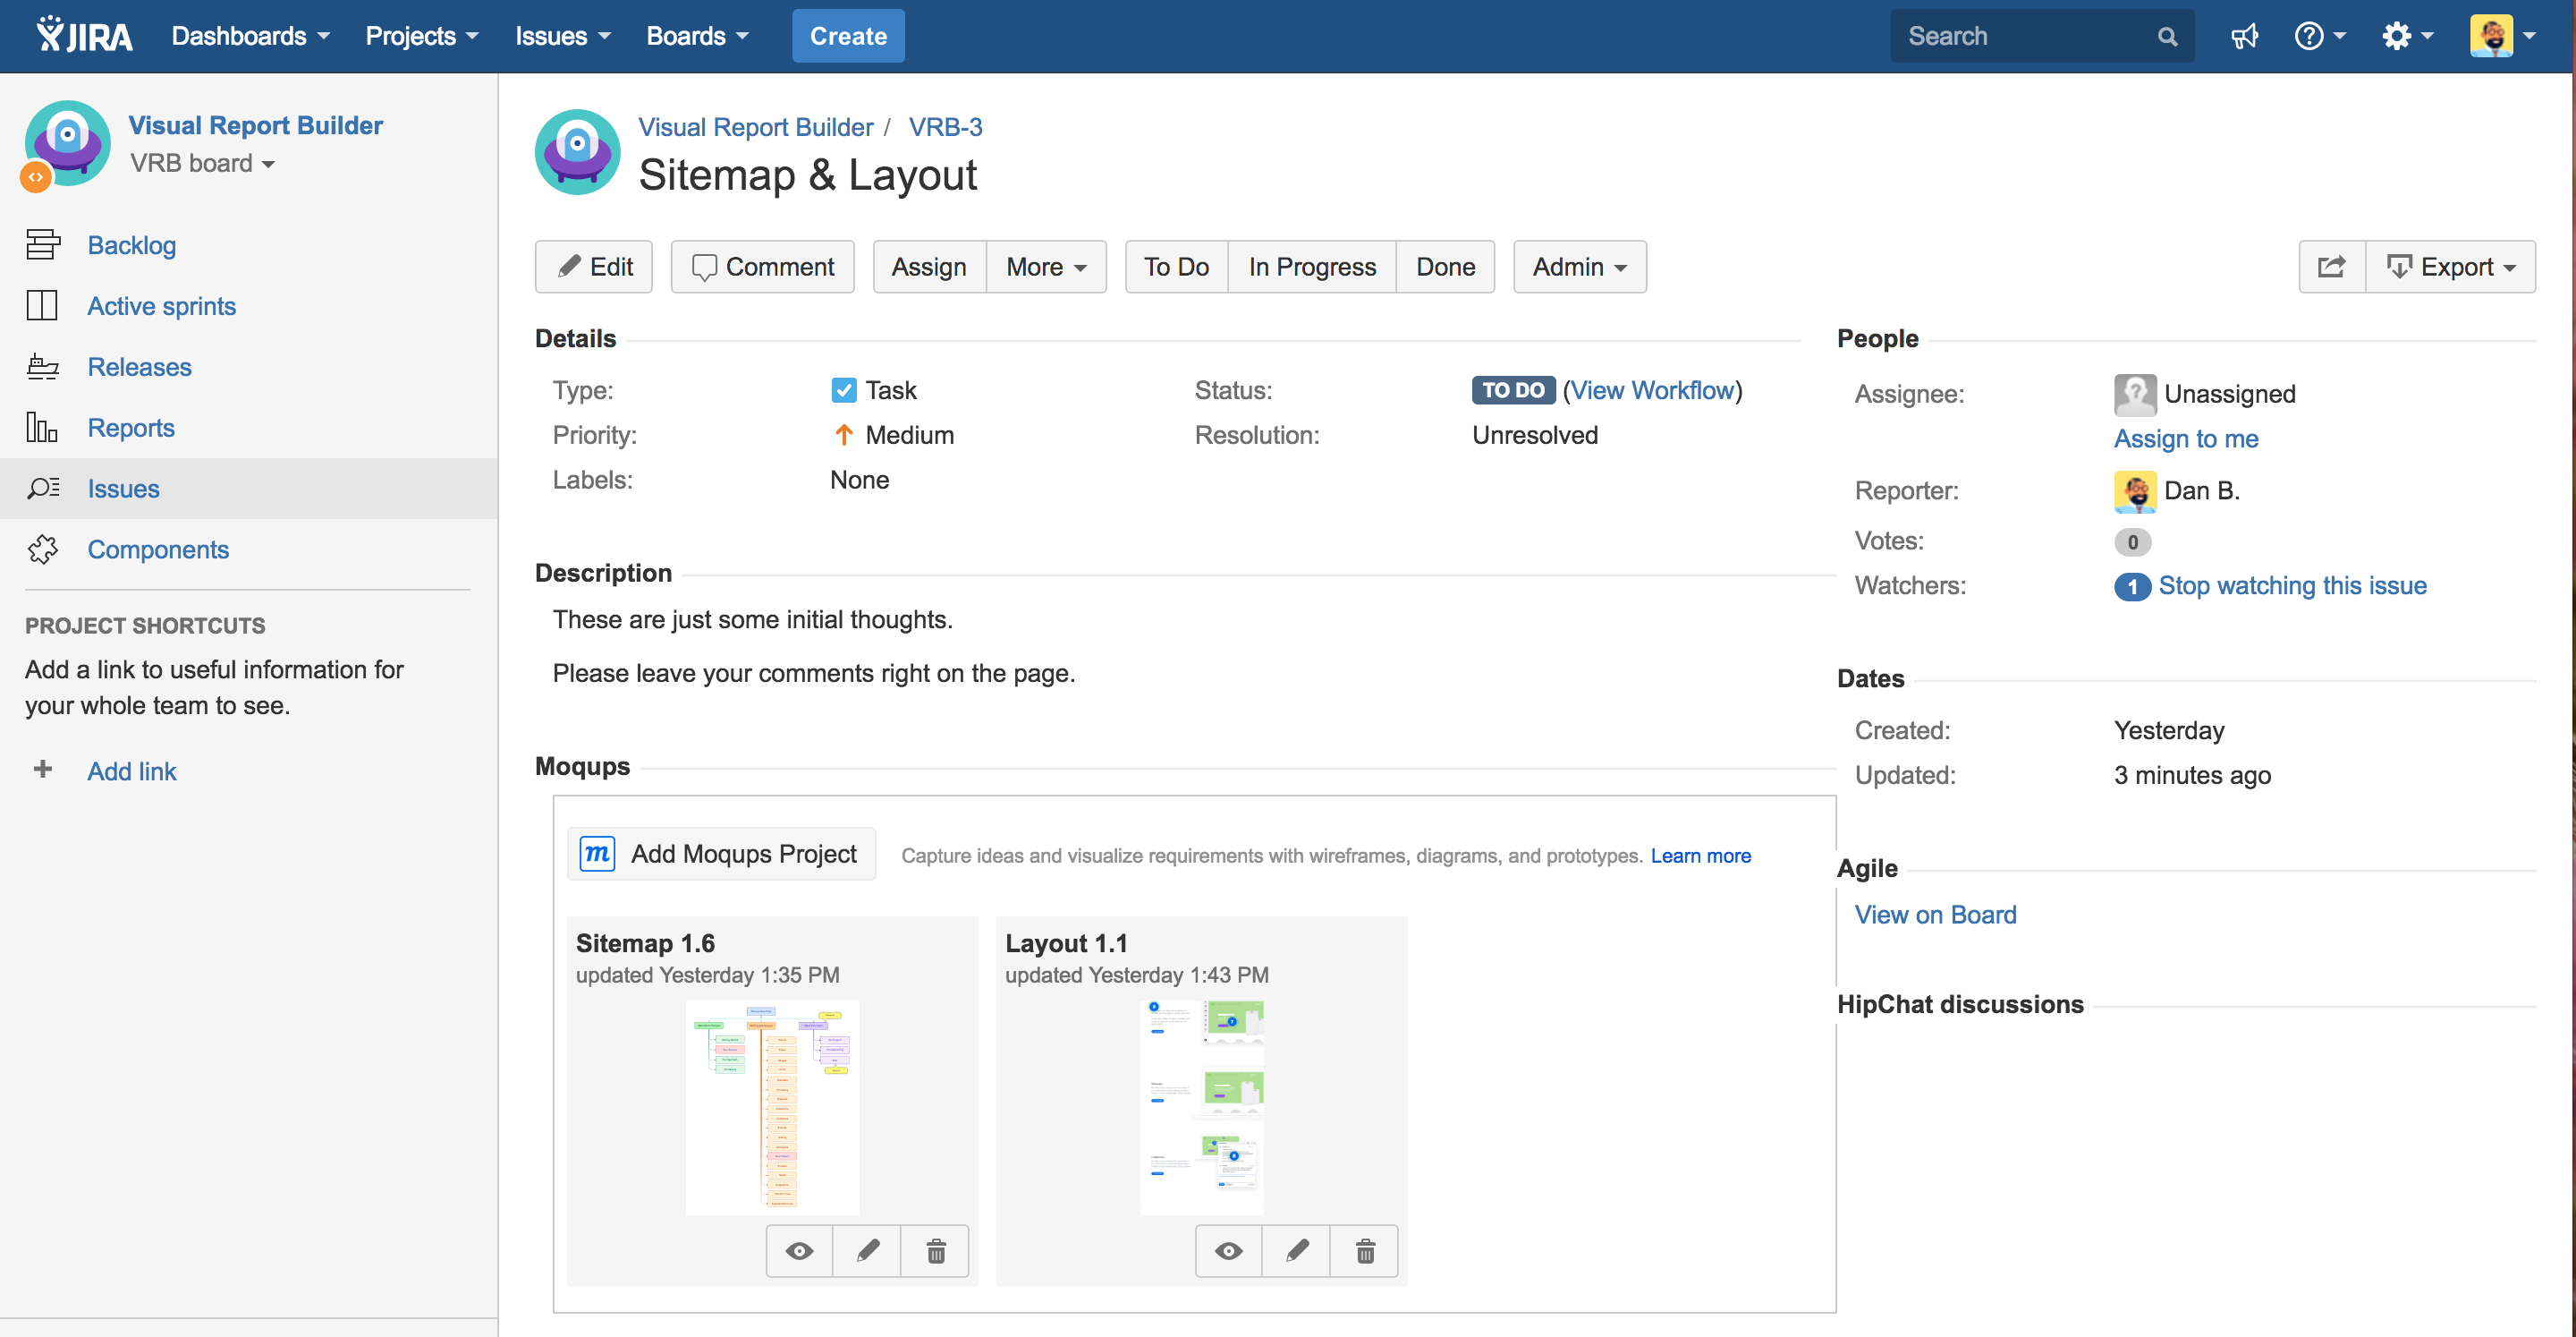Expand the More actions dropdown

[1046, 266]
